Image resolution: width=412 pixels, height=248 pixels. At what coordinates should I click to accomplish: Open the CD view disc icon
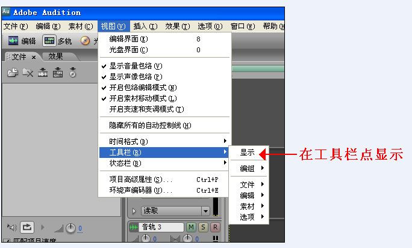click(85, 41)
